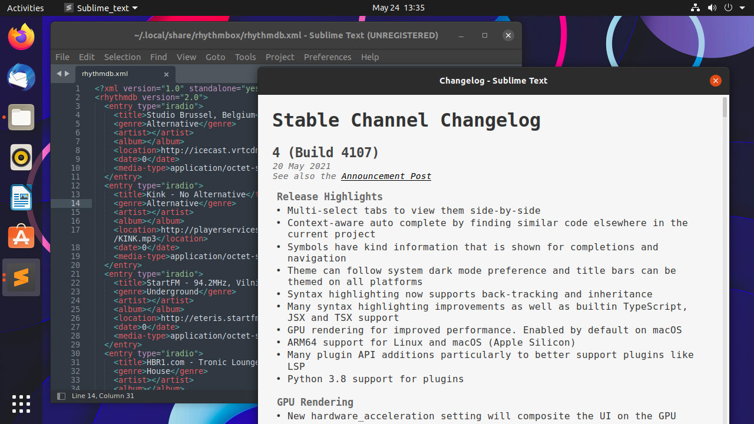Open the Selection menu

(123, 57)
